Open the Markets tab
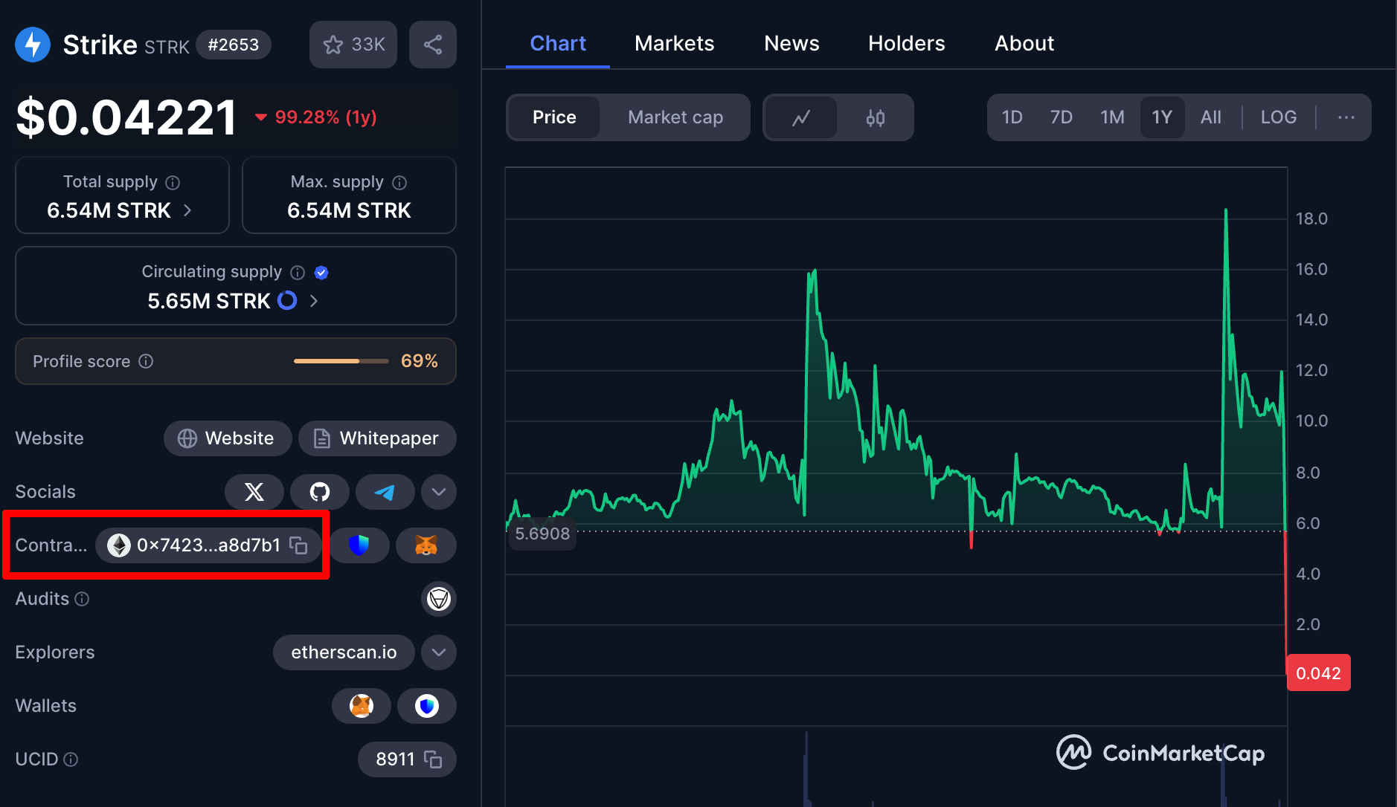This screenshot has width=1397, height=807. tap(675, 43)
